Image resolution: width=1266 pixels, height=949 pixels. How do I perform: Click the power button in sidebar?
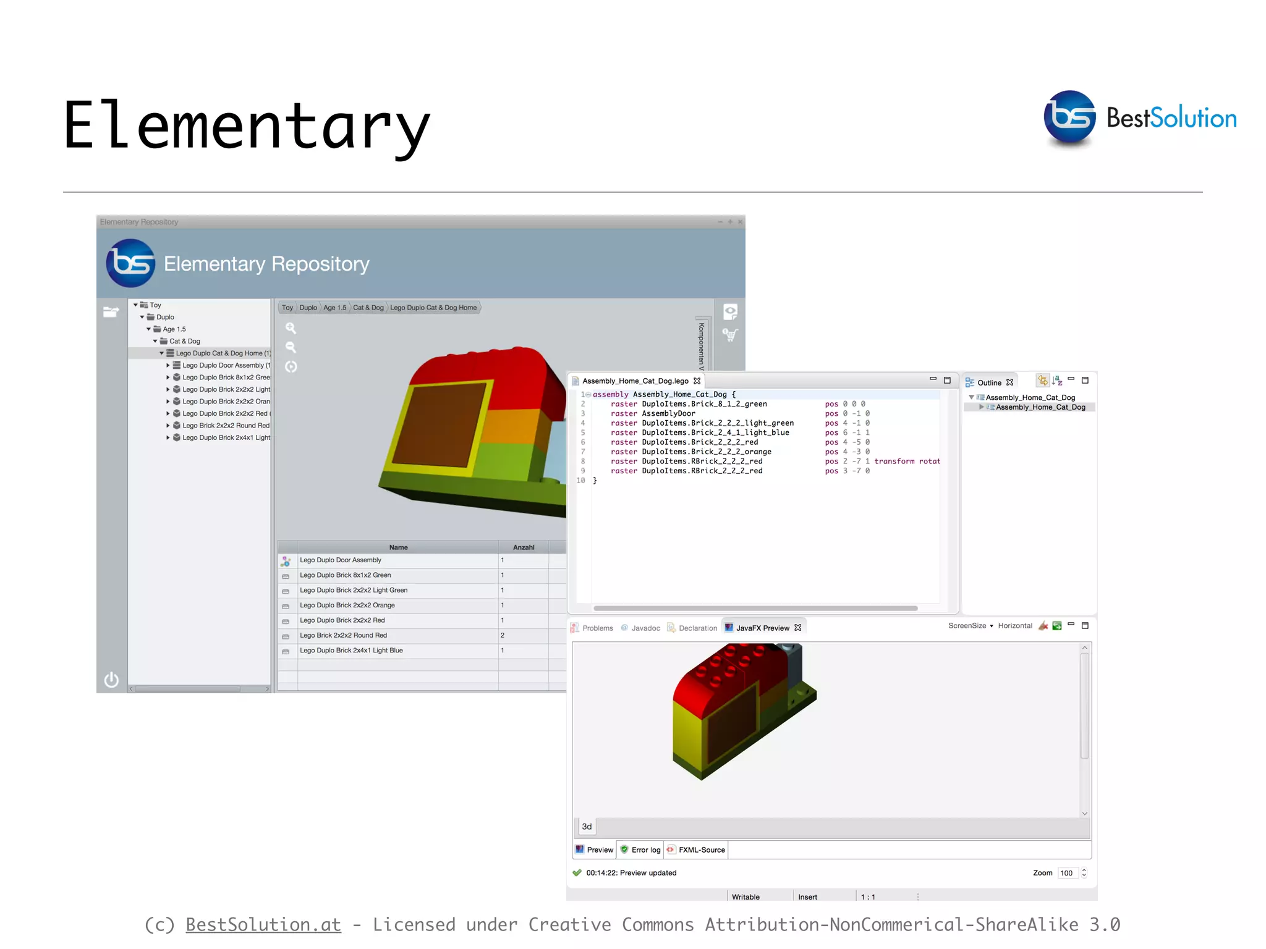pos(111,680)
